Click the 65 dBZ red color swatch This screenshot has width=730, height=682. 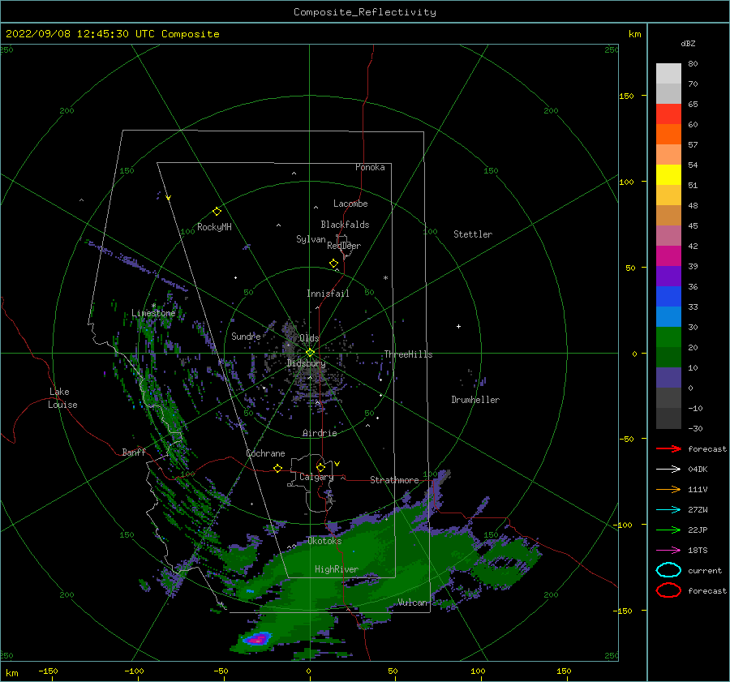pos(668,114)
